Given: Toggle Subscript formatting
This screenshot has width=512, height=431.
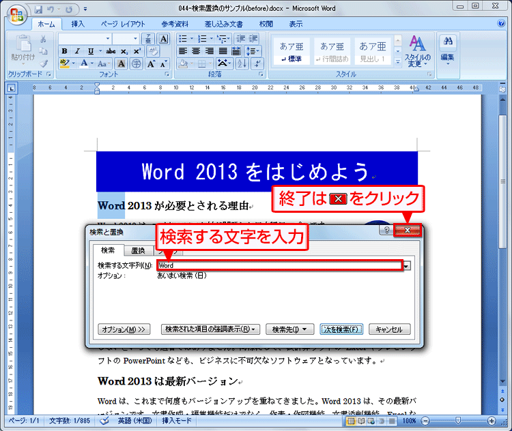Looking at the screenshot, I should tap(124, 51).
